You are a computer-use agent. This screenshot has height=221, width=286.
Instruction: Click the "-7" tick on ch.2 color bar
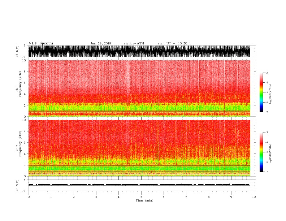click(266, 172)
